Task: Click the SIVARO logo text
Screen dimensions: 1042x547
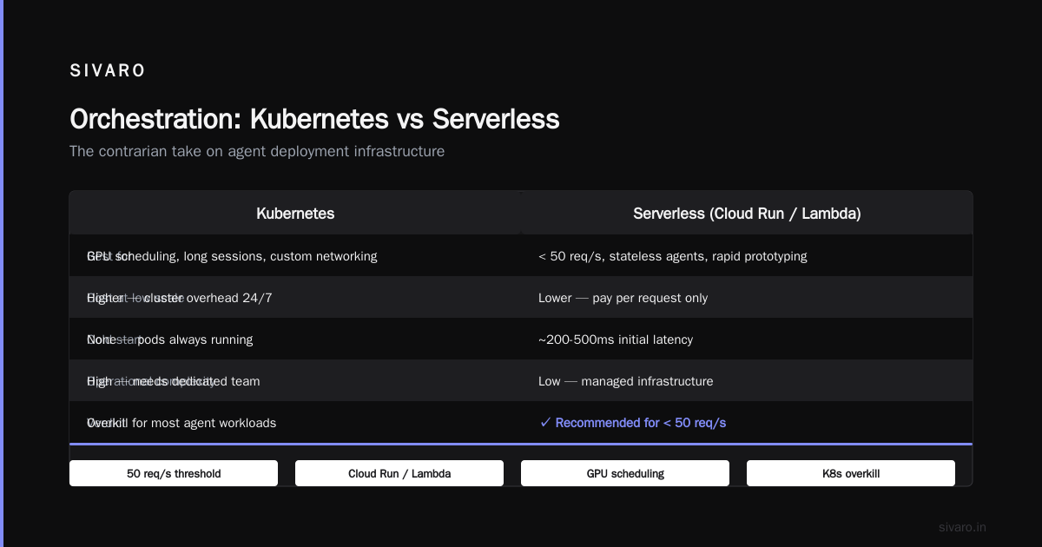Action: tap(108, 71)
